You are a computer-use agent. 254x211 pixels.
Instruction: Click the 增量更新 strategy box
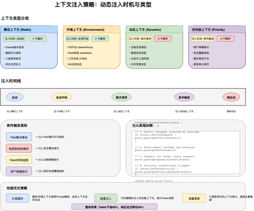[x=194, y=198]
